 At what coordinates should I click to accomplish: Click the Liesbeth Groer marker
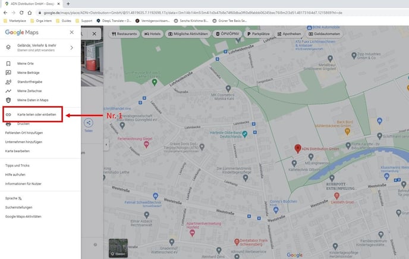(x=336, y=196)
